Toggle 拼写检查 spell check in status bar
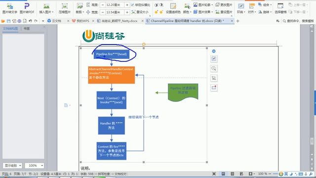The height and width of the screenshot is (178, 316). point(103,174)
